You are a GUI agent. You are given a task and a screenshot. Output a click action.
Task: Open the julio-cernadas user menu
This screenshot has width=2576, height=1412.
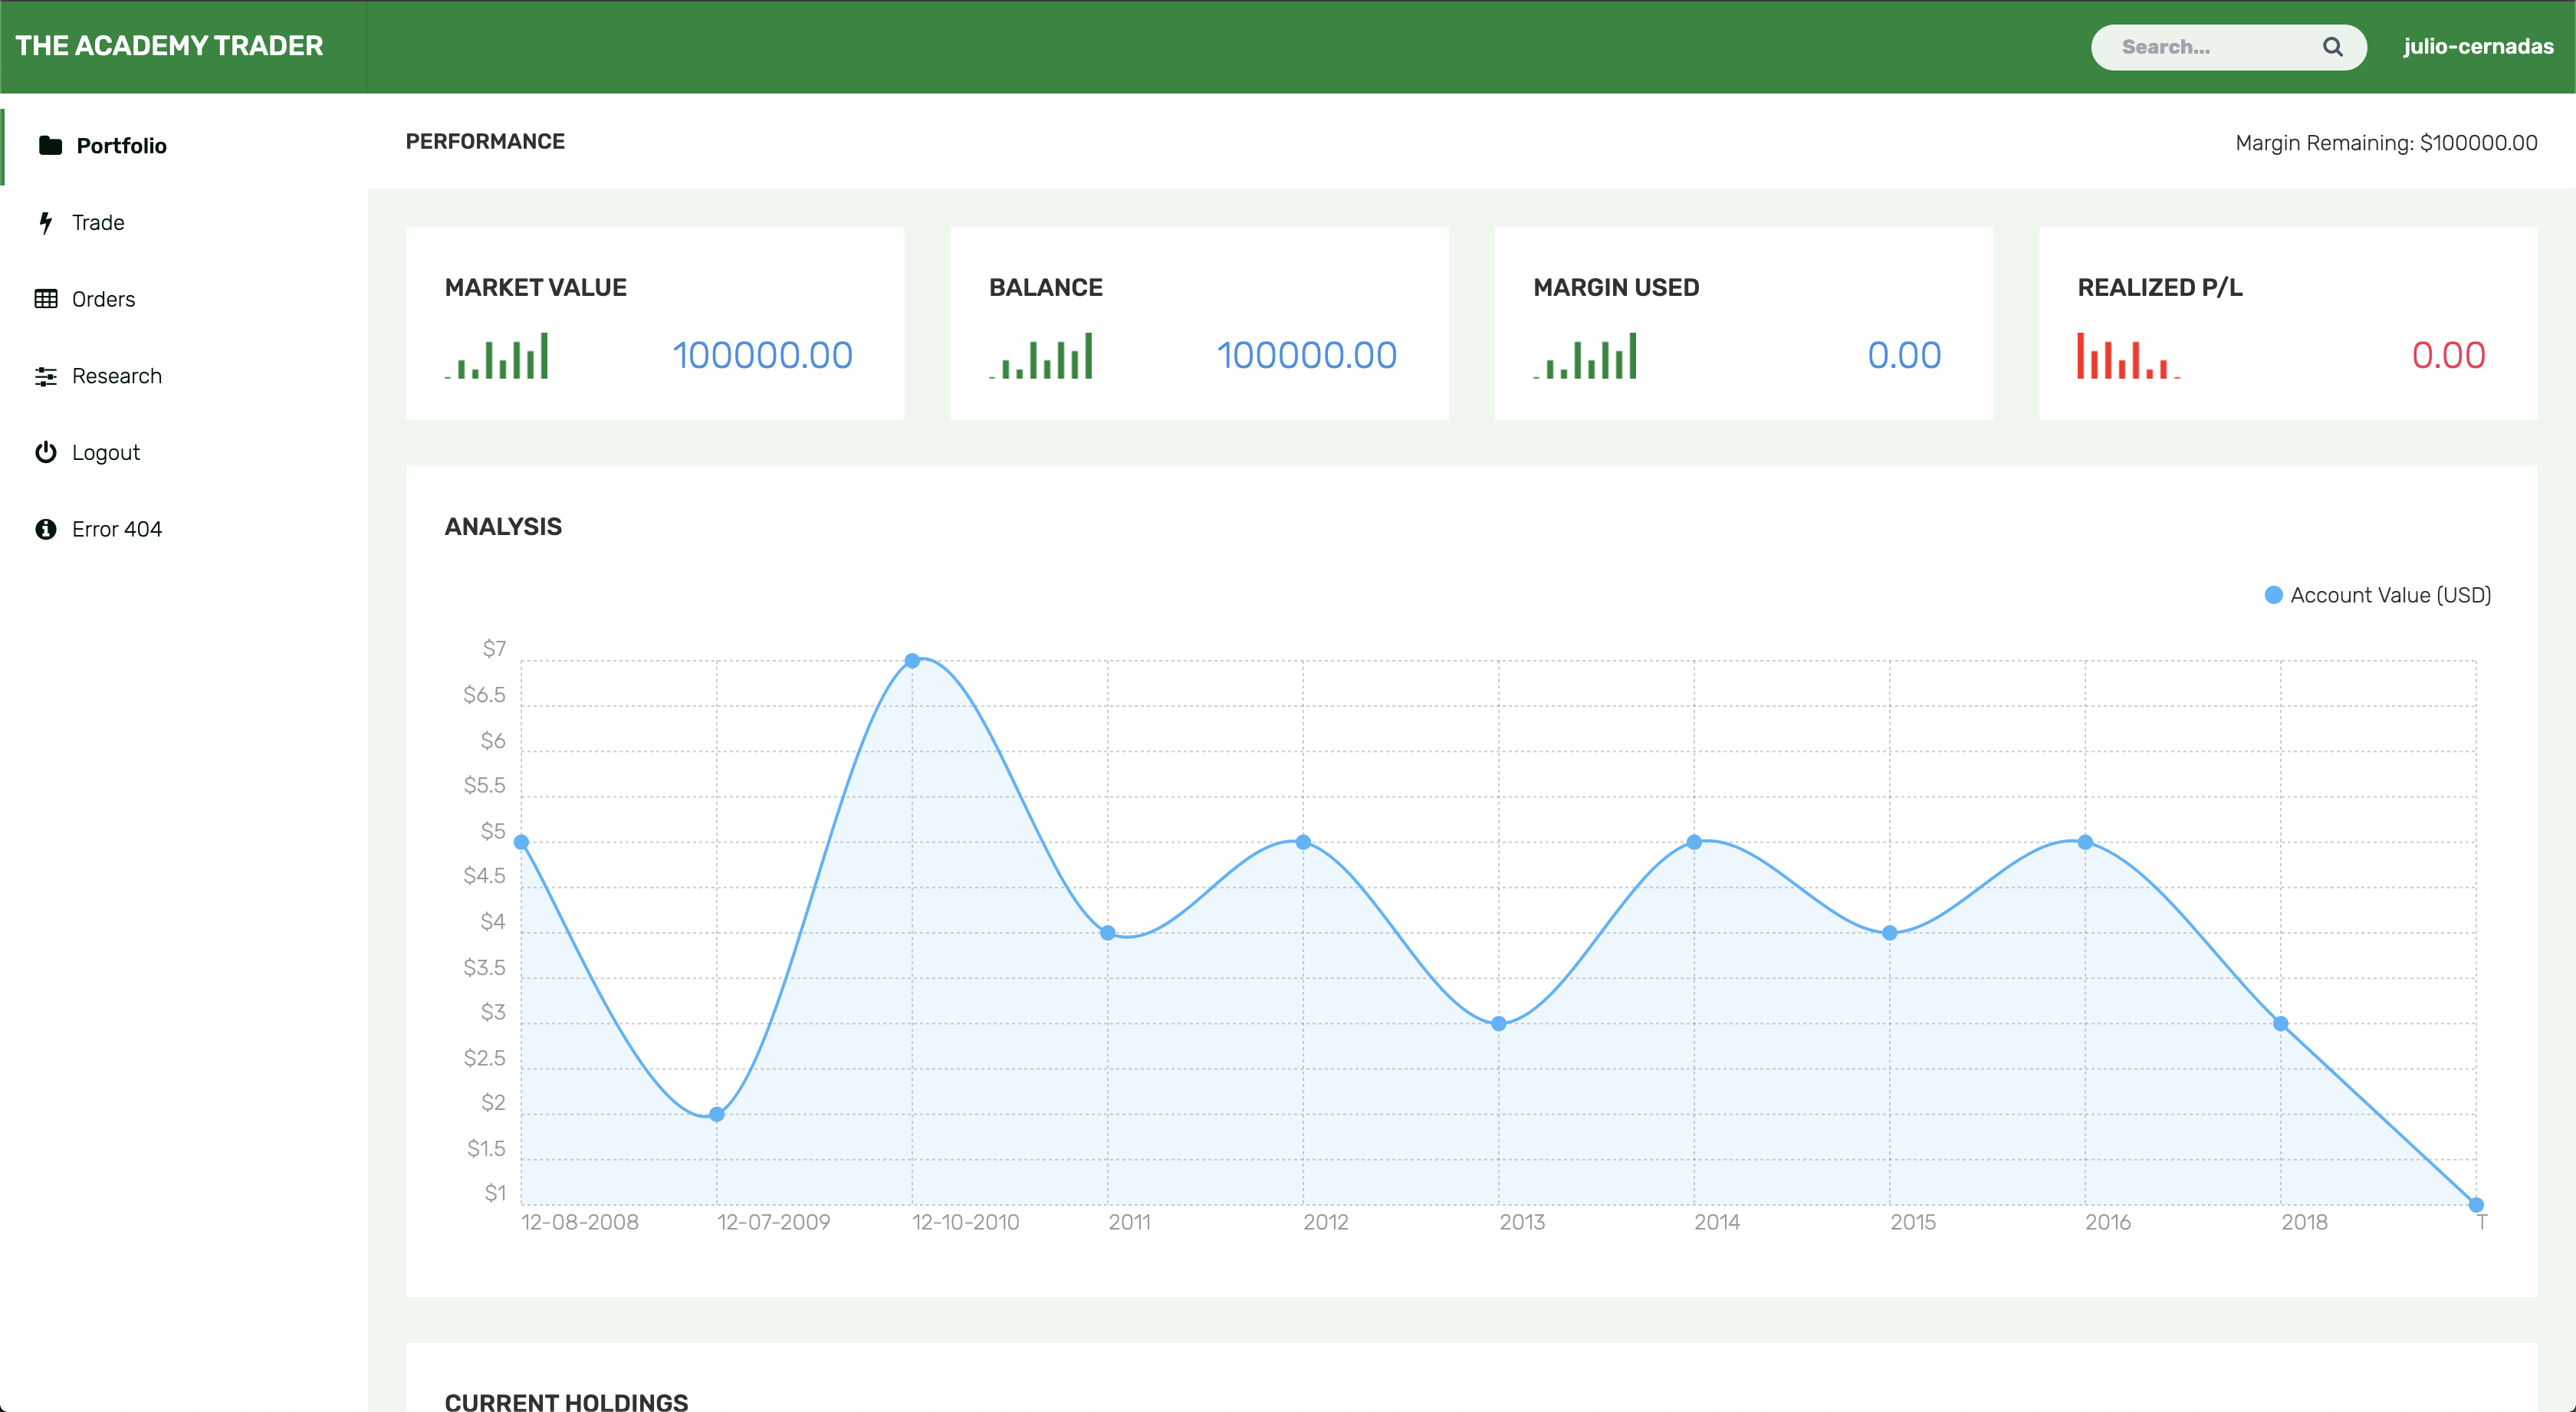point(2477,47)
